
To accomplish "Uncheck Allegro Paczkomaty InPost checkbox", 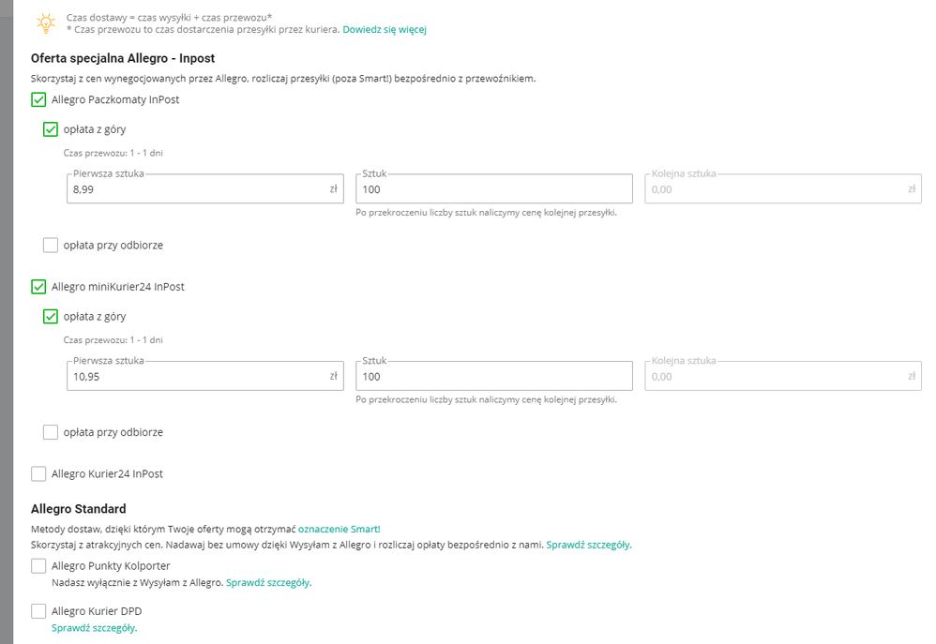I will 38,99.
